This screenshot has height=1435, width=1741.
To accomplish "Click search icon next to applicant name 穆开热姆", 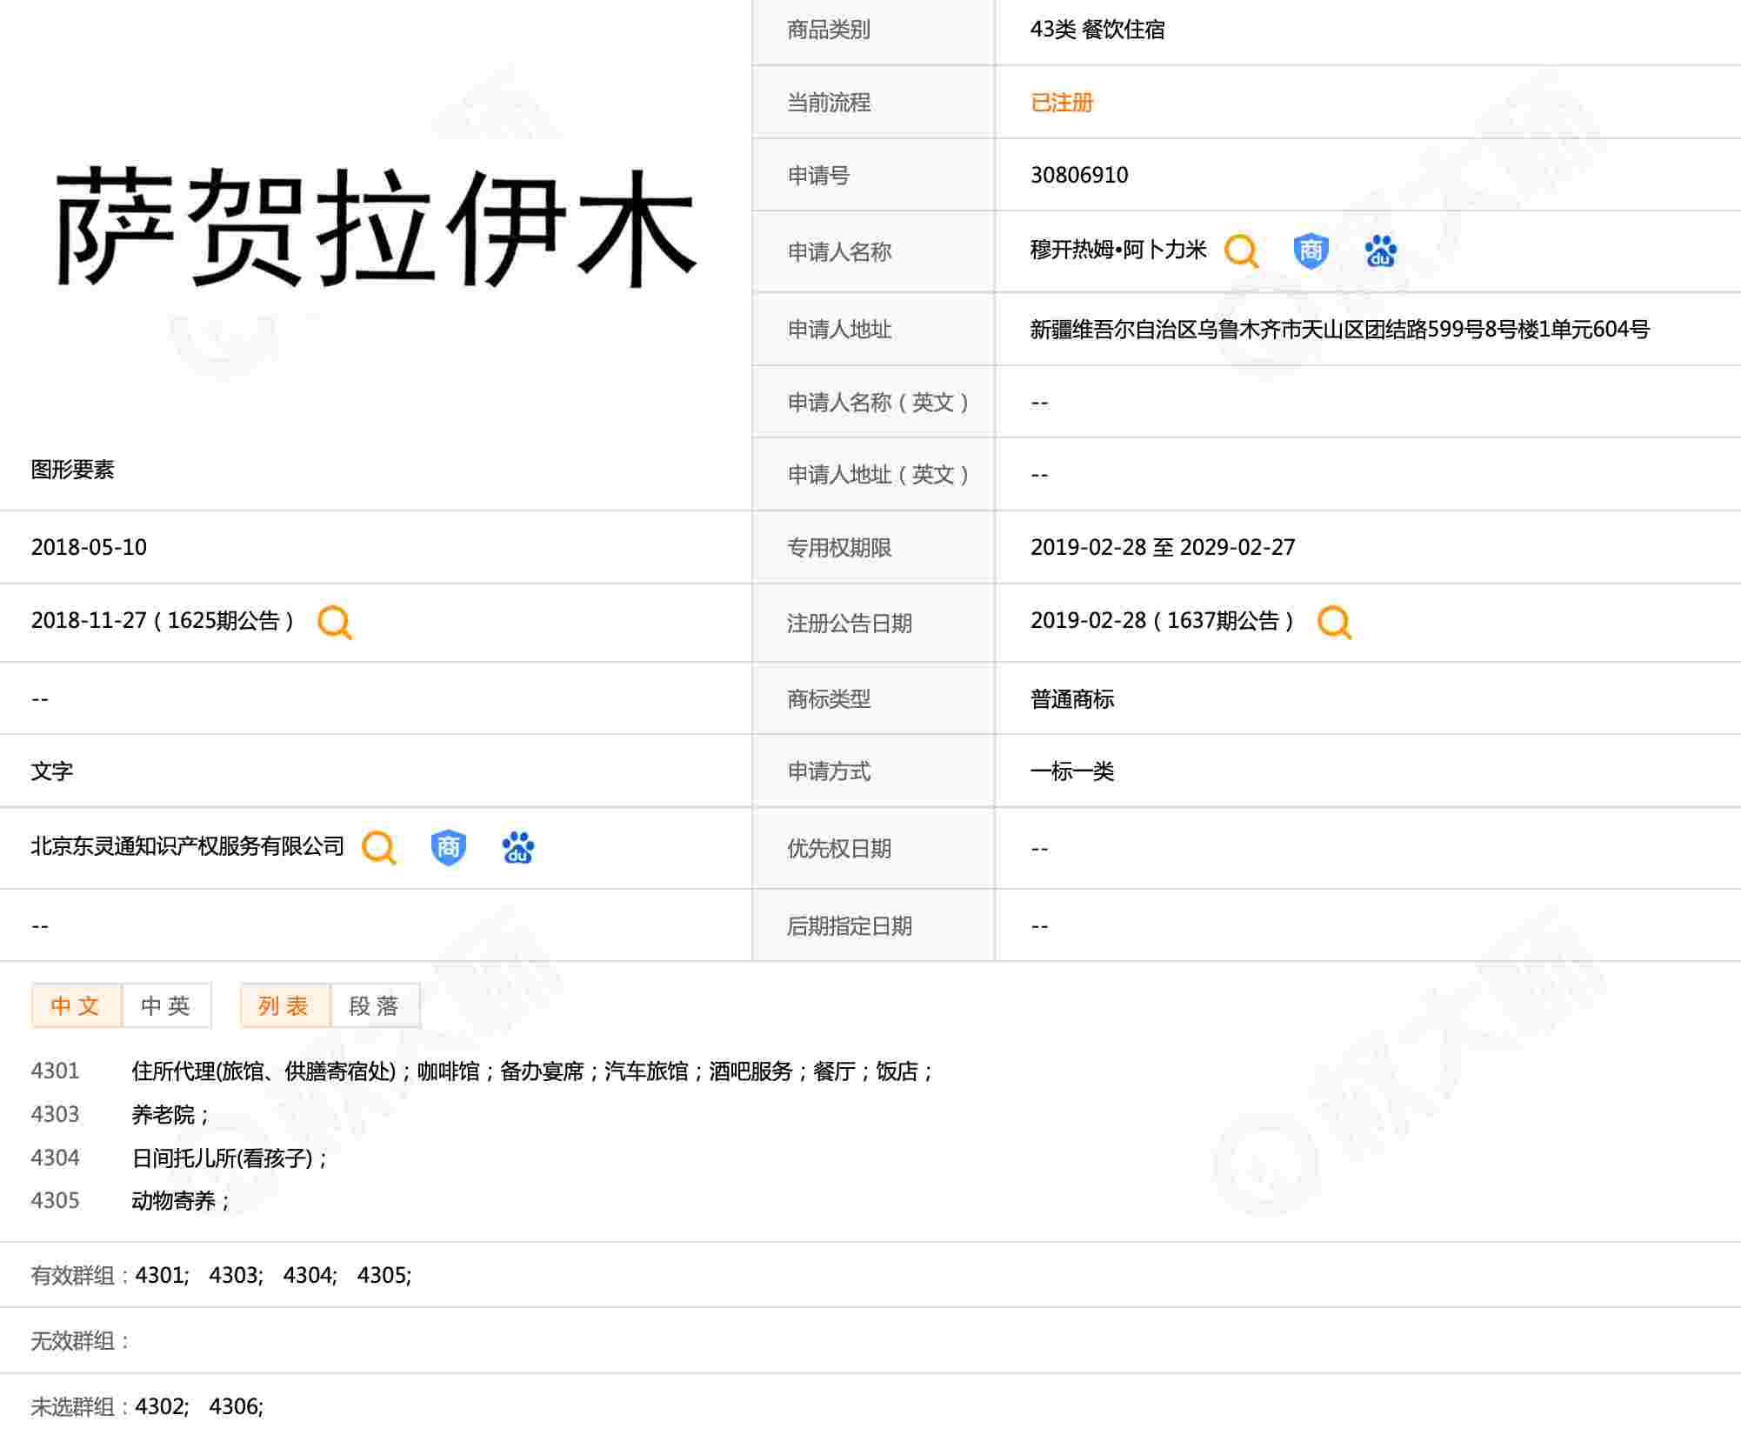I will tap(1240, 251).
